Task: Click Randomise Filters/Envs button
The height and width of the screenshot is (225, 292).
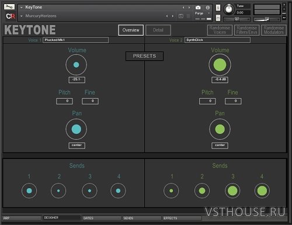Action: click(x=246, y=30)
